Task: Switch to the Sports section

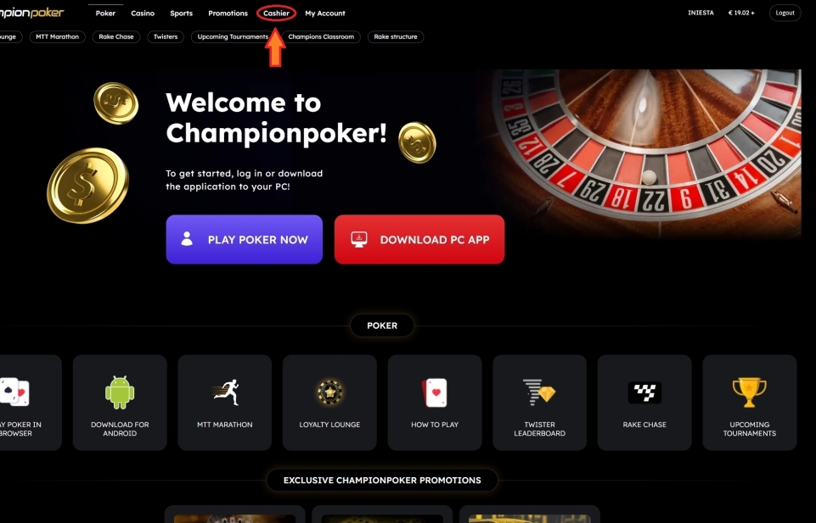Action: coord(181,13)
